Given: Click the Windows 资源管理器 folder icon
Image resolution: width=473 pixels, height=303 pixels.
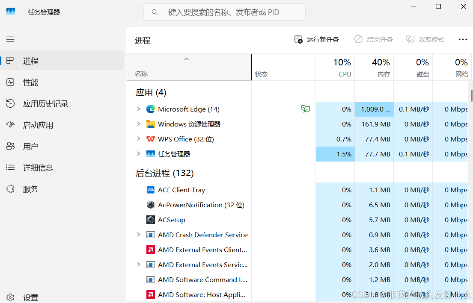Looking at the screenshot, I should [x=151, y=124].
